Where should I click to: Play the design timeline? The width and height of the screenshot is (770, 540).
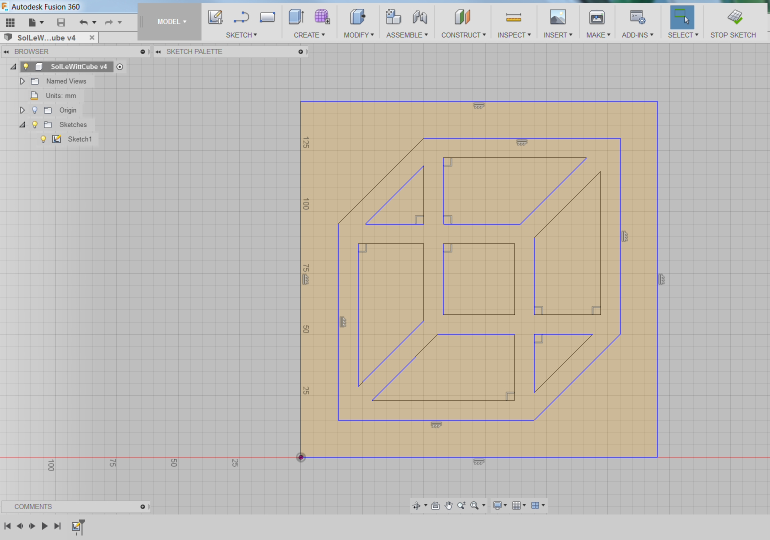click(44, 526)
